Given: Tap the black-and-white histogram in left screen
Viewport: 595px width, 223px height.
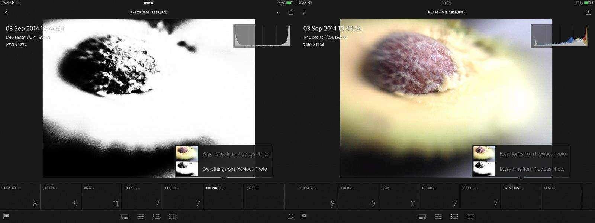Looking at the screenshot, I should tap(261, 36).
